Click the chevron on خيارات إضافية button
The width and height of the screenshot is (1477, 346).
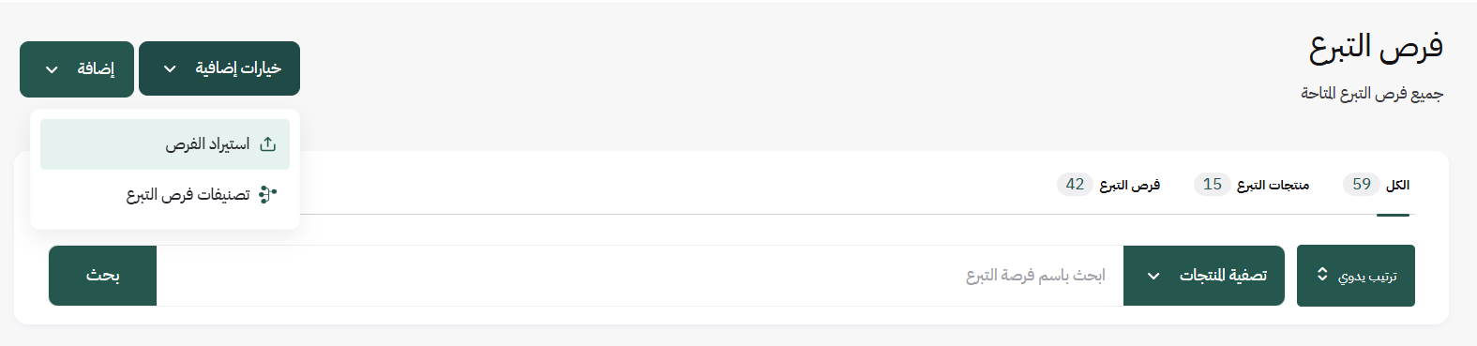[170, 69]
